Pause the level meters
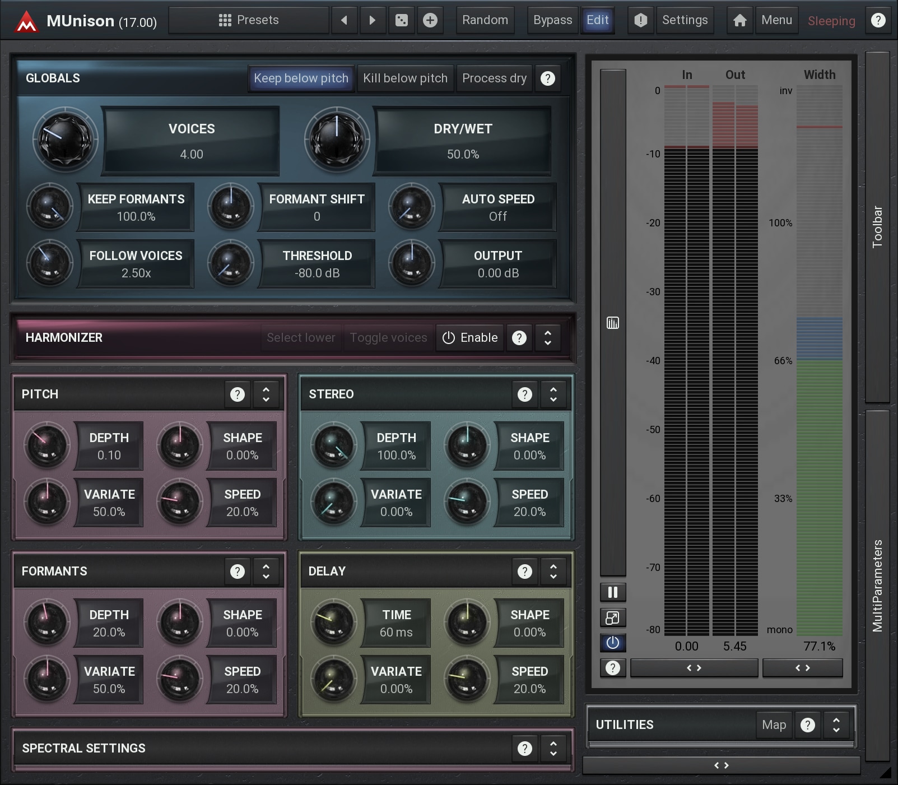 click(612, 592)
